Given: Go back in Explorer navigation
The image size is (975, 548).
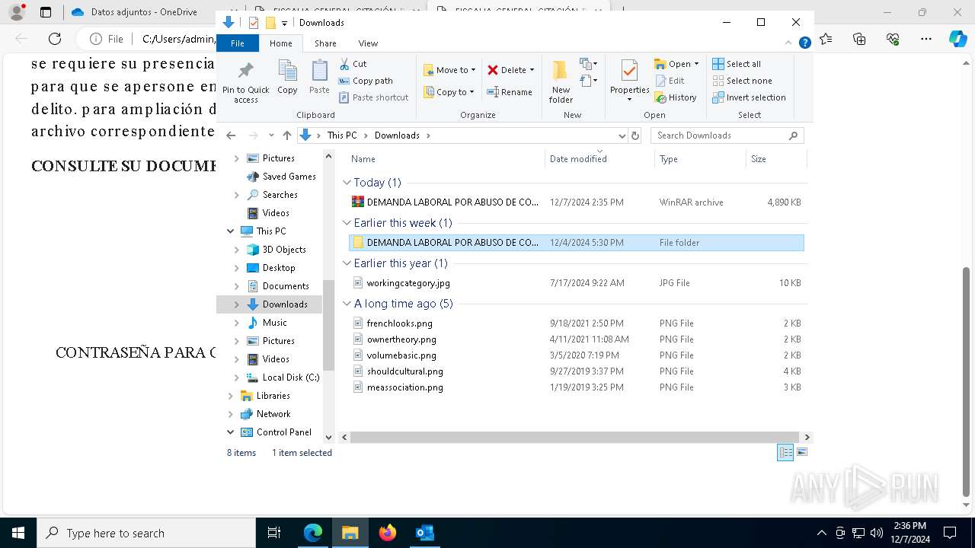Looking at the screenshot, I should coord(232,135).
